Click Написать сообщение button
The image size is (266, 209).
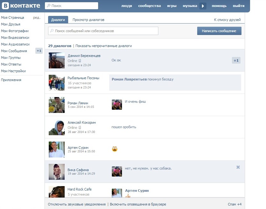(x=219, y=31)
